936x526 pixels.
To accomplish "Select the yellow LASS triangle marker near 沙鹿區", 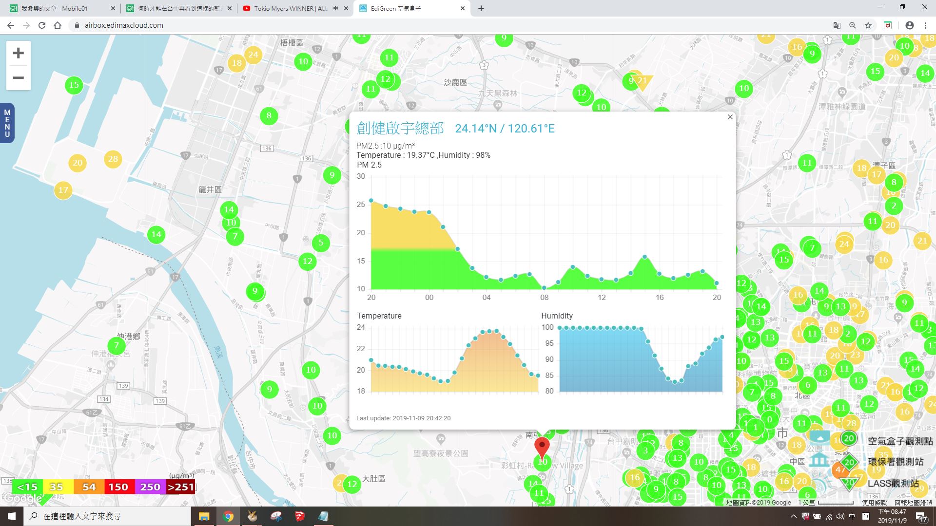I will tap(643, 82).
